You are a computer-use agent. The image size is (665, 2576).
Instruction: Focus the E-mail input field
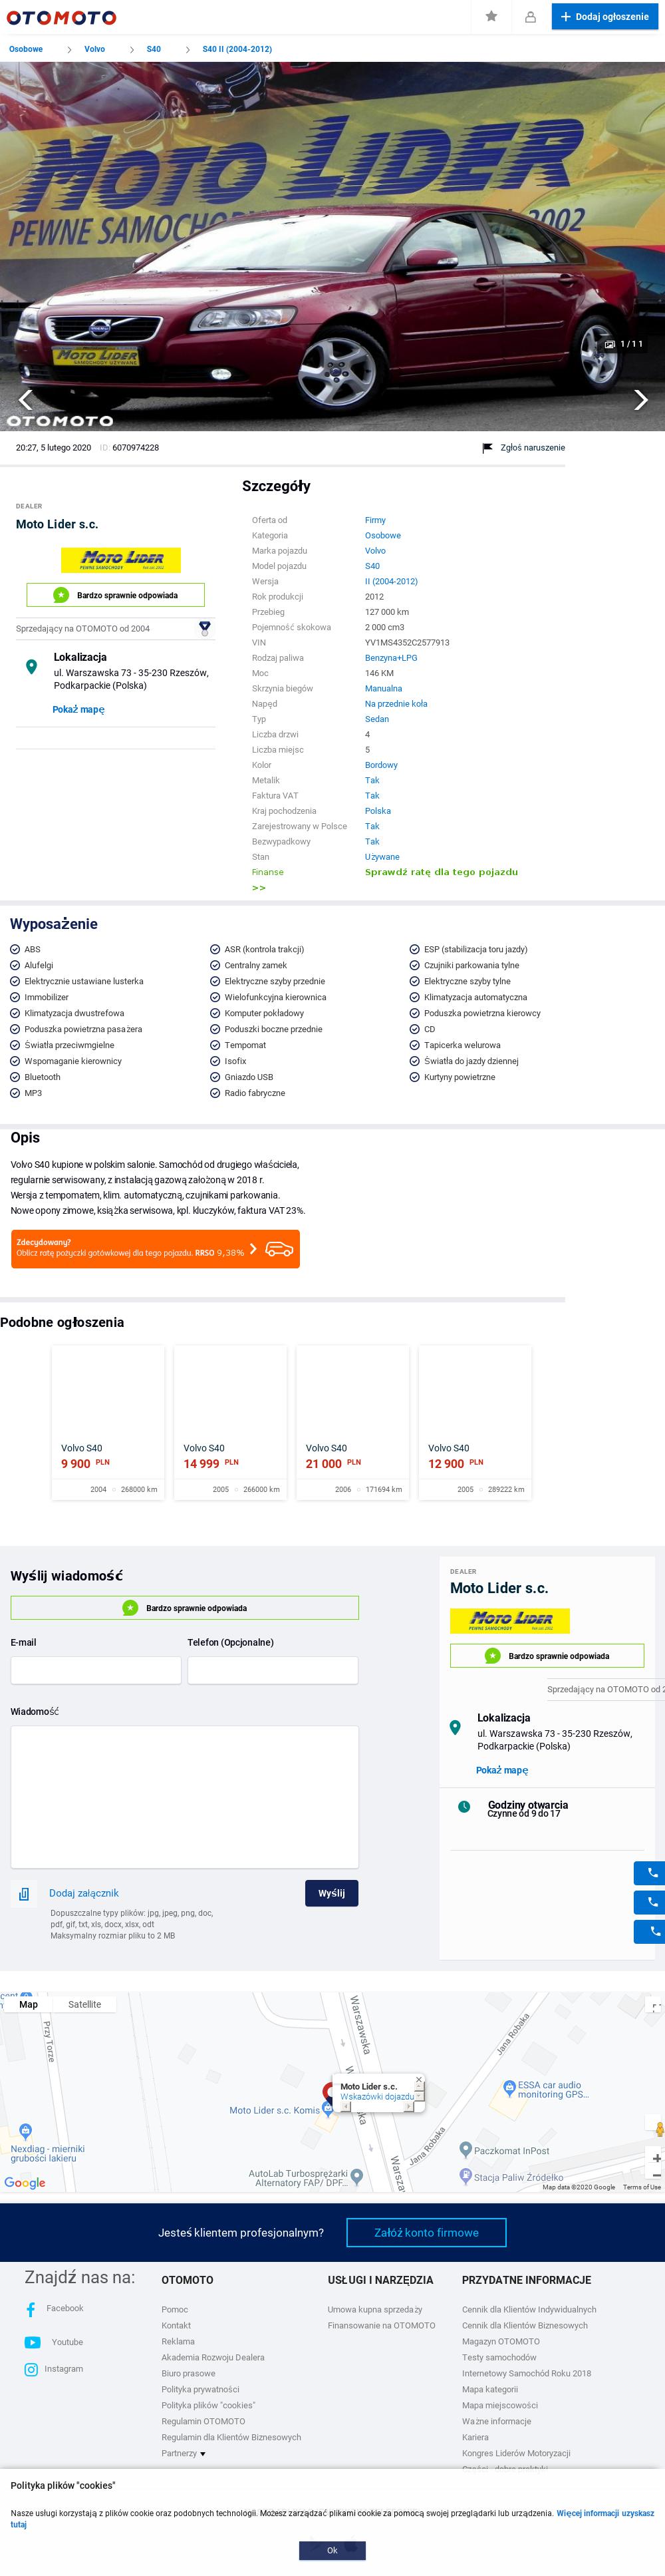pos(96,1670)
